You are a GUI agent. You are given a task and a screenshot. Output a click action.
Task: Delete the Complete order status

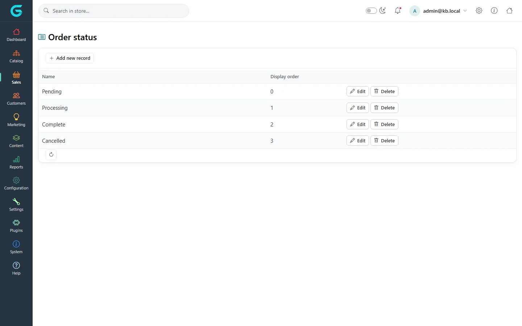[384, 124]
